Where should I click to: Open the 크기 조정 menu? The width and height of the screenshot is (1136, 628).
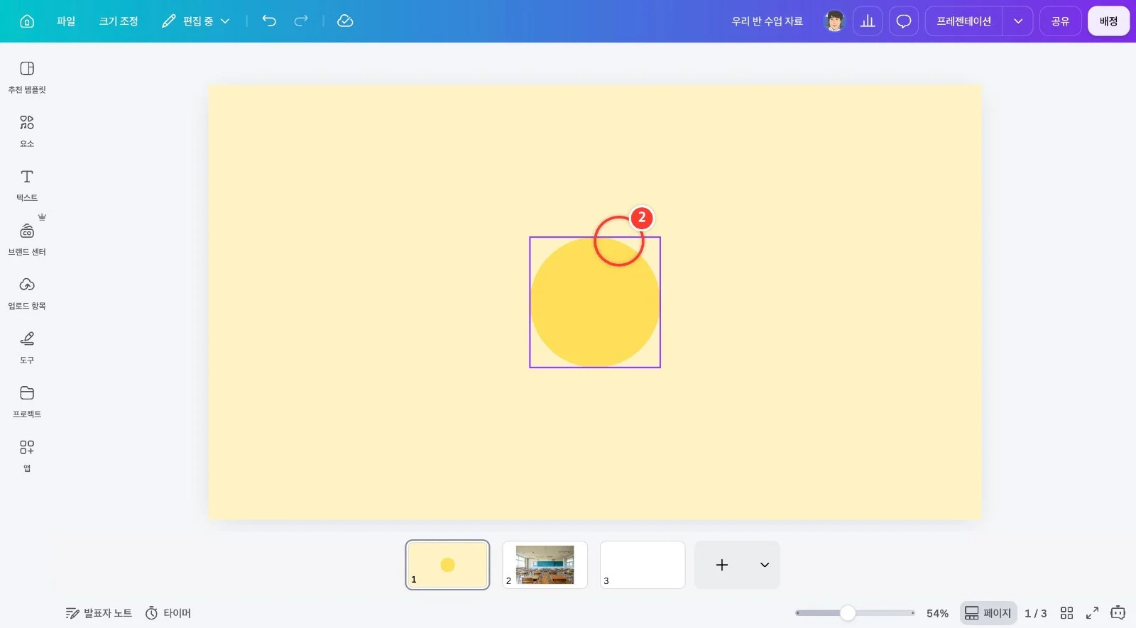(119, 21)
